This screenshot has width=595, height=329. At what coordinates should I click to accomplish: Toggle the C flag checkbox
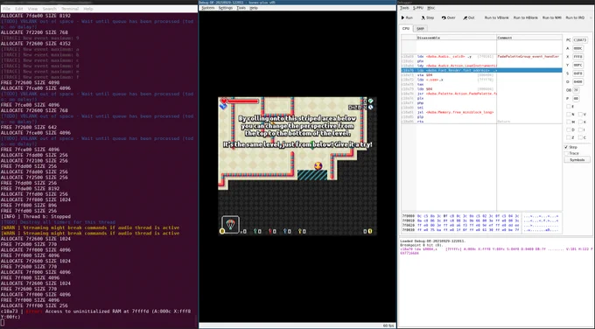click(x=581, y=137)
